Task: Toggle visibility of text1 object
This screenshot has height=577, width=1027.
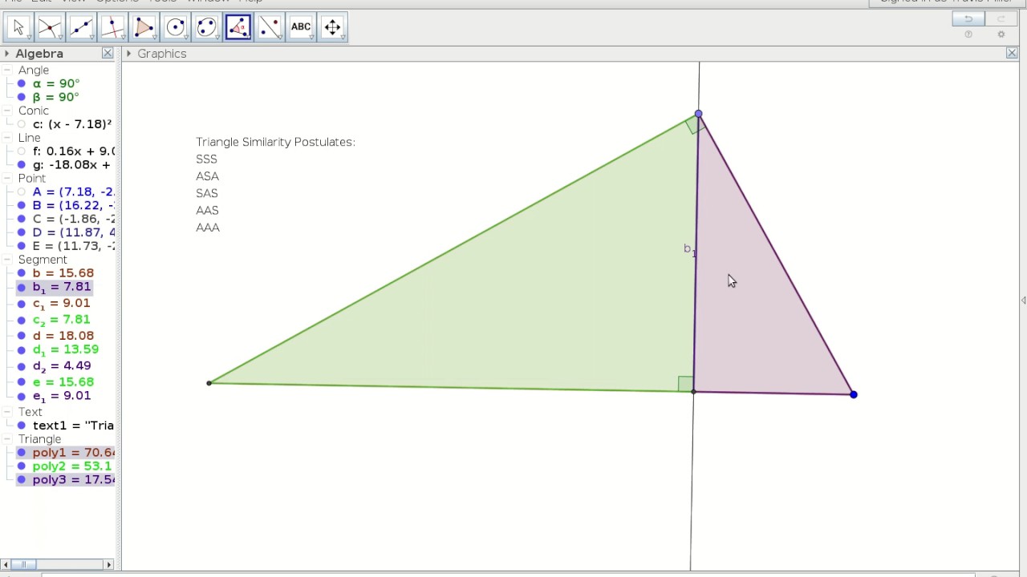Action: [x=22, y=426]
